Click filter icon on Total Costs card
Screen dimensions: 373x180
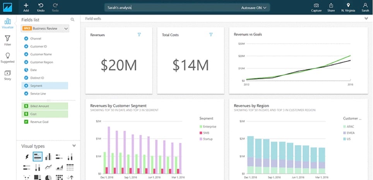[211, 35]
